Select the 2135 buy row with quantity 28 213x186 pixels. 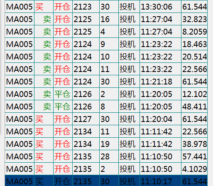tap(106, 156)
